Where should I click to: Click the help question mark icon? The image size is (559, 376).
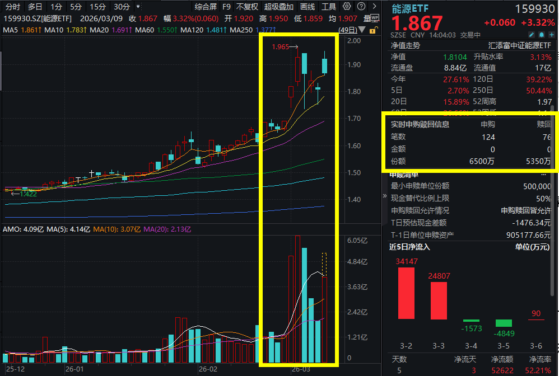pos(362,7)
